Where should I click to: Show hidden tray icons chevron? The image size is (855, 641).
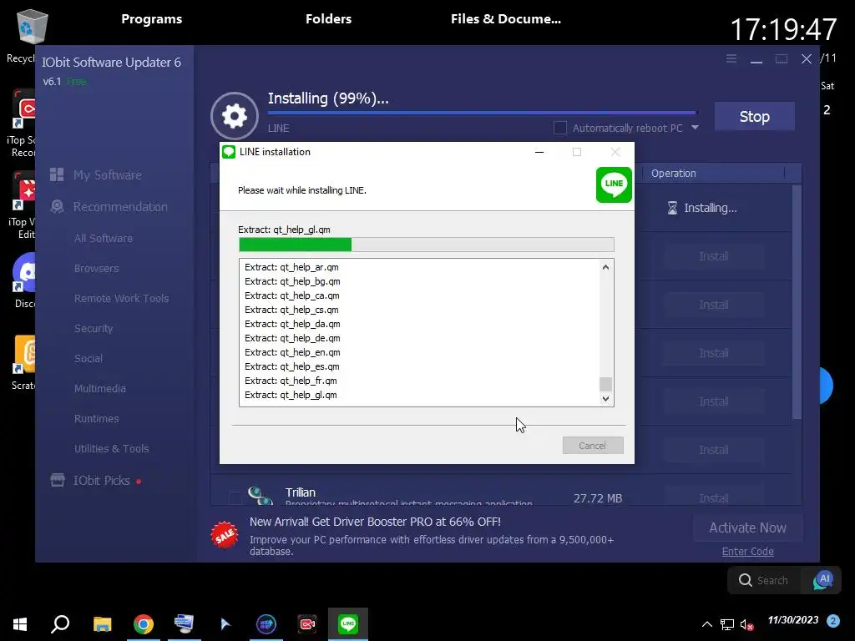point(706,624)
